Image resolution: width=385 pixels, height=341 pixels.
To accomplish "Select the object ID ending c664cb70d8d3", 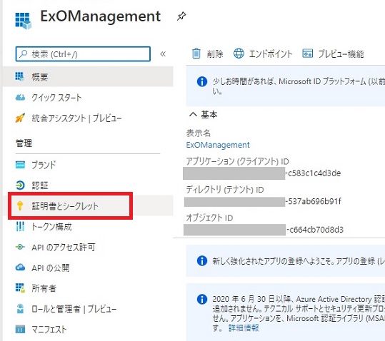I will 264,230.
